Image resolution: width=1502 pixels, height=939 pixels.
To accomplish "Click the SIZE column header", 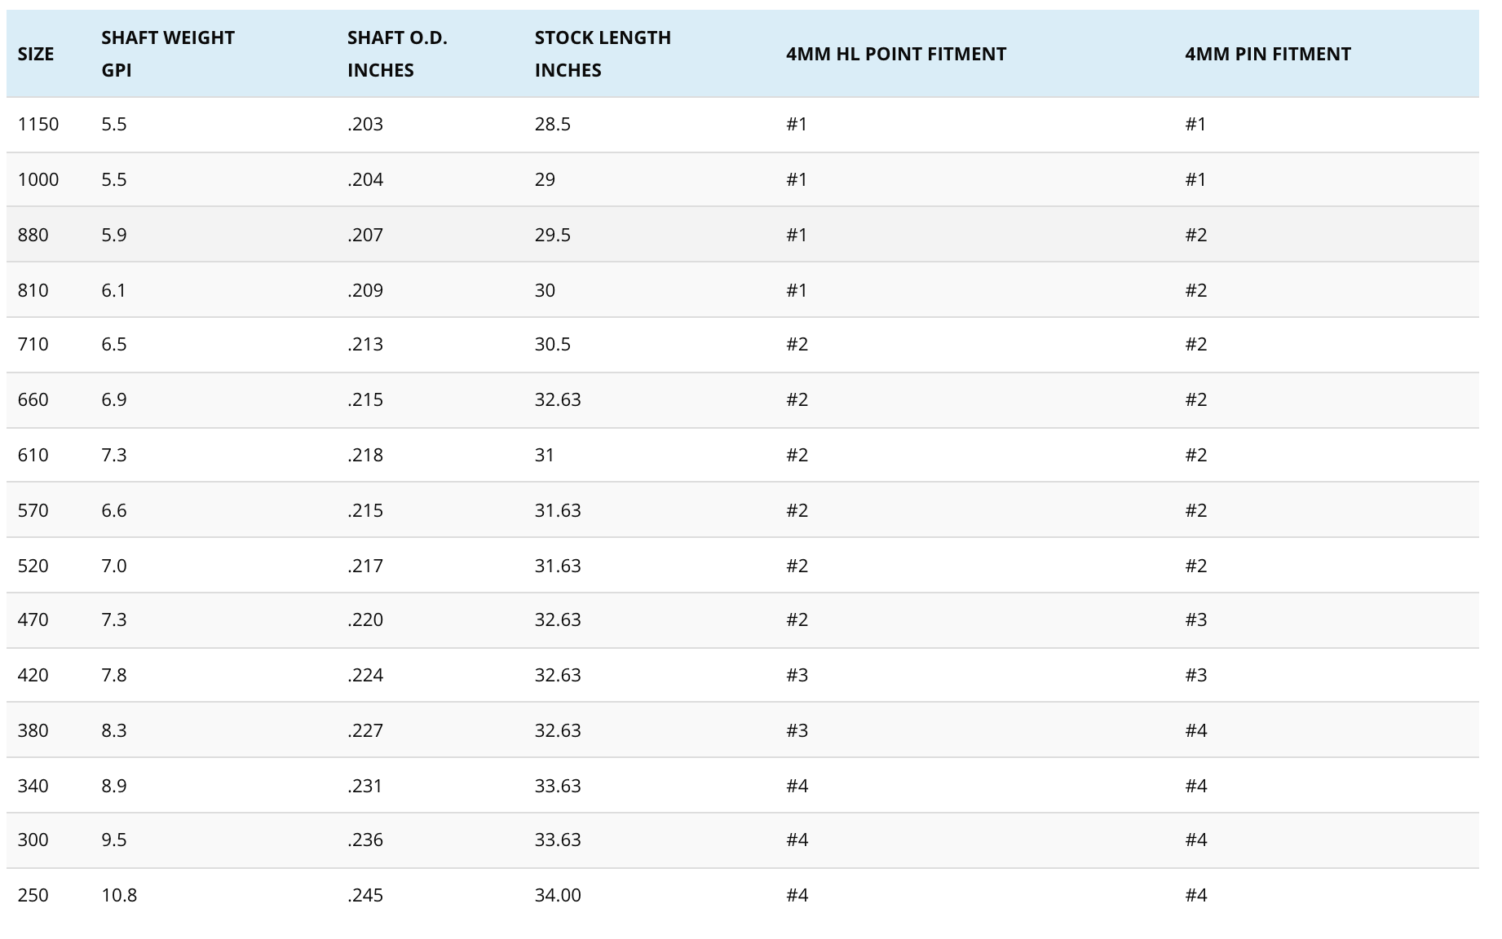I will (36, 54).
